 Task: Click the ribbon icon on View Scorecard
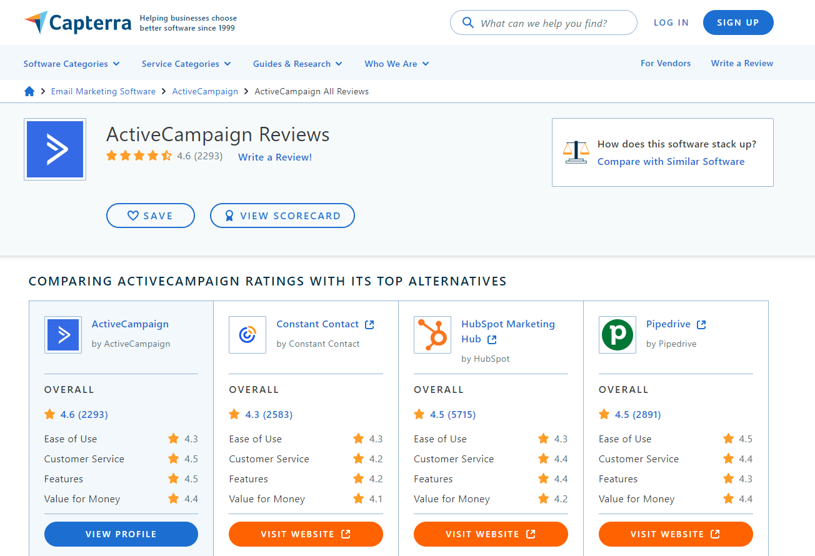[x=229, y=216]
